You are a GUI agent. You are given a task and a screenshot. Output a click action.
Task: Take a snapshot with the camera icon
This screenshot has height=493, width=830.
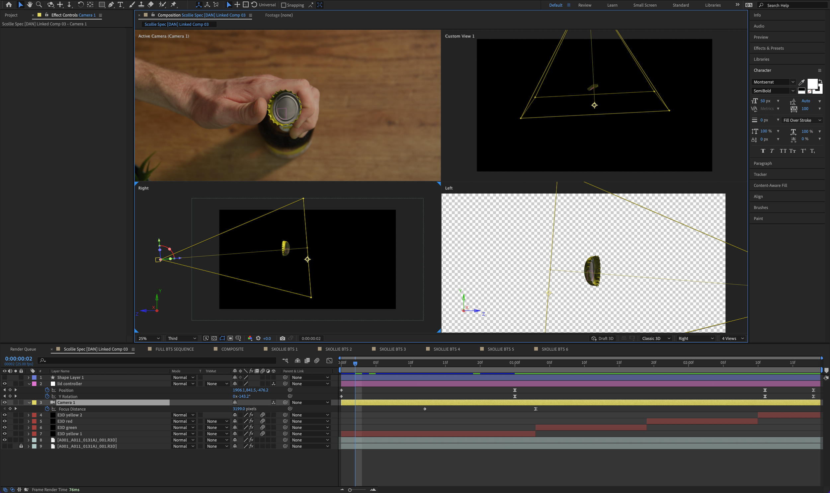[282, 338]
